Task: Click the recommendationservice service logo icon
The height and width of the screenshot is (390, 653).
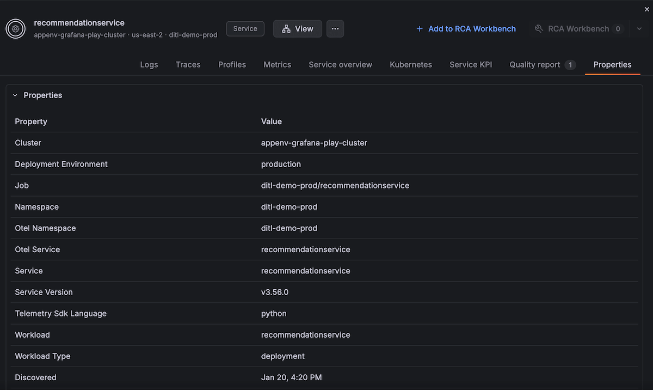Action: click(15, 28)
